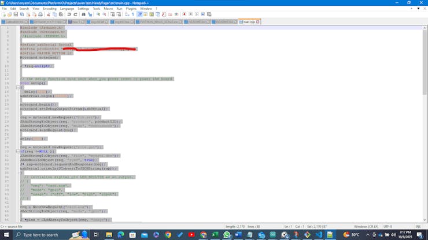
Task: Open YouTube from the taskbar
Action: [x=191, y=235]
